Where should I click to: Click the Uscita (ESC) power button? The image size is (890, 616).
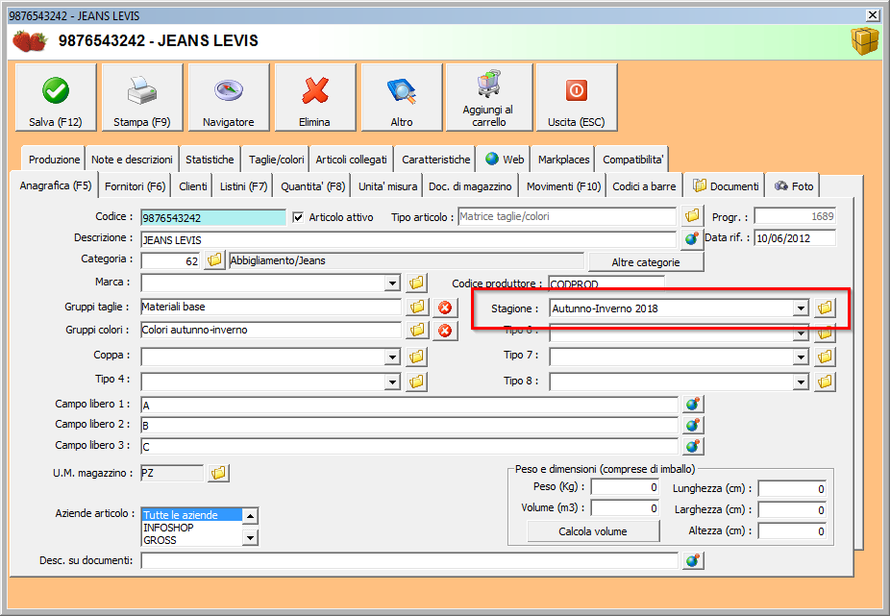576,98
